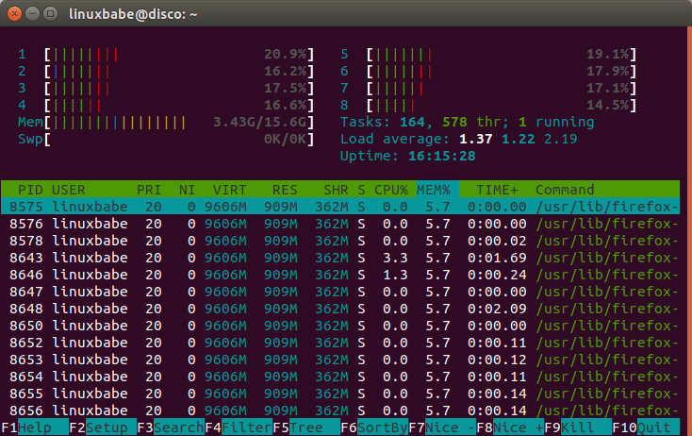Maximize the terminal window
692x436 pixels.
[x=50, y=14]
